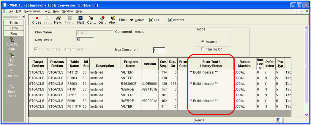Open the Row menu
The image size is (311, 125).
point(56,11)
